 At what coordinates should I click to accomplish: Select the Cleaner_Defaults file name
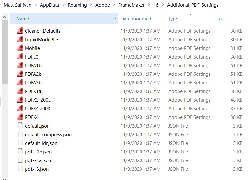[x=42, y=31]
